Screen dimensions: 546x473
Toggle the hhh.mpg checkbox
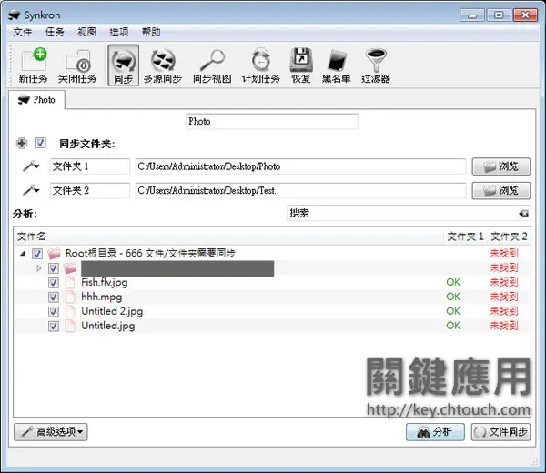click(x=54, y=297)
